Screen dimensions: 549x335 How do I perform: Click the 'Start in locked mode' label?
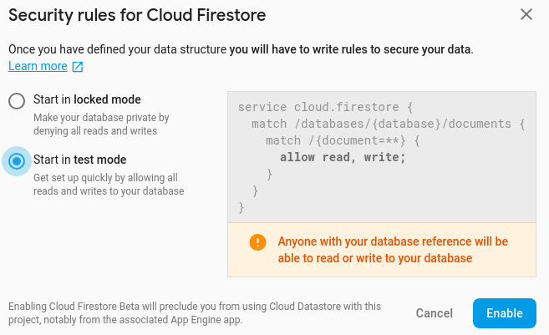click(x=87, y=99)
